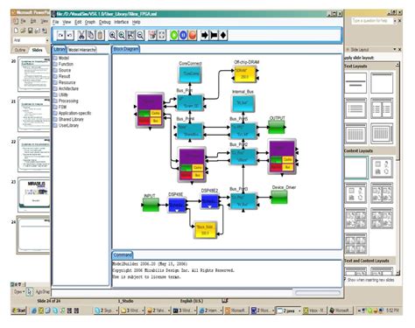Select the yellow Off-chip-DRAM block
The image size is (415, 328).
pyautogui.click(x=244, y=74)
